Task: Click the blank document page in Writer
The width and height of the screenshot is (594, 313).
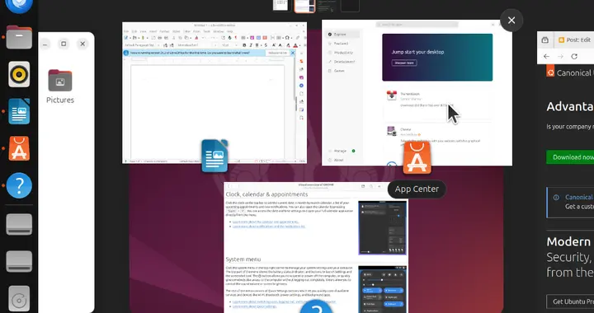Action: (x=208, y=111)
